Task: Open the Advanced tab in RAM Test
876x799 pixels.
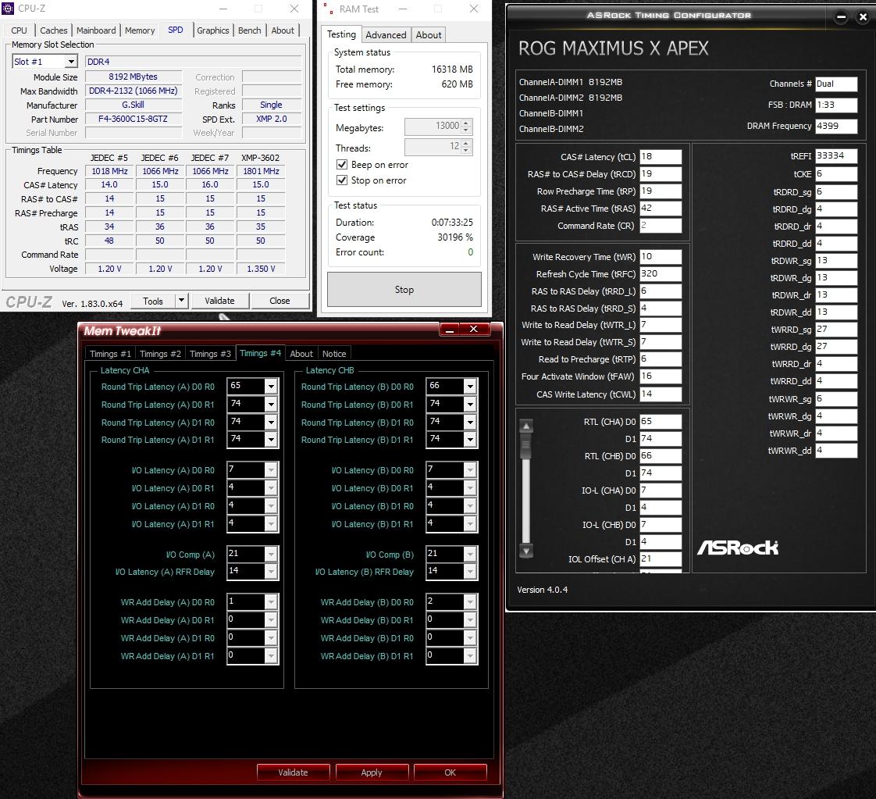Action: click(x=386, y=34)
